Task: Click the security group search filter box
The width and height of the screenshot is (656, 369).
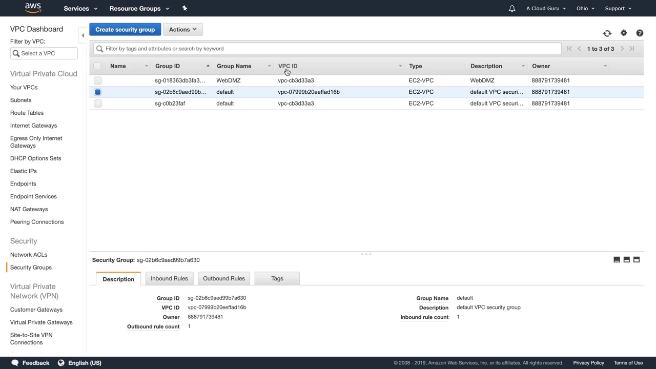Action: point(327,49)
